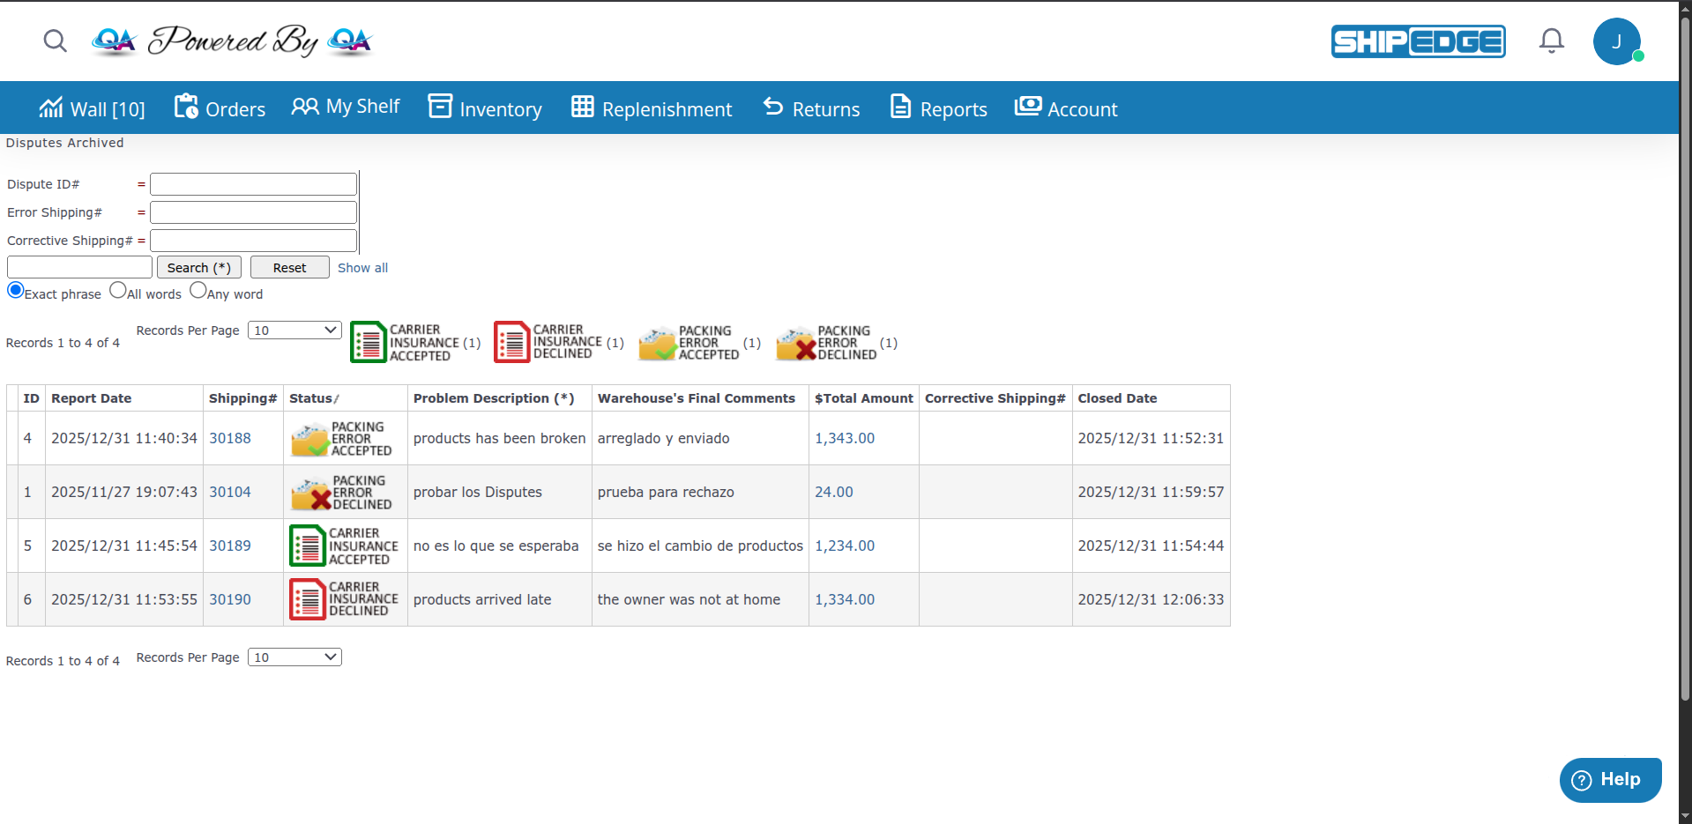Open the user avatar J menu

tap(1616, 41)
